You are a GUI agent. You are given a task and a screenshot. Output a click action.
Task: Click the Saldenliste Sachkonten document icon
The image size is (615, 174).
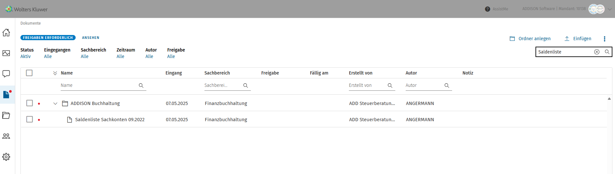click(x=69, y=120)
